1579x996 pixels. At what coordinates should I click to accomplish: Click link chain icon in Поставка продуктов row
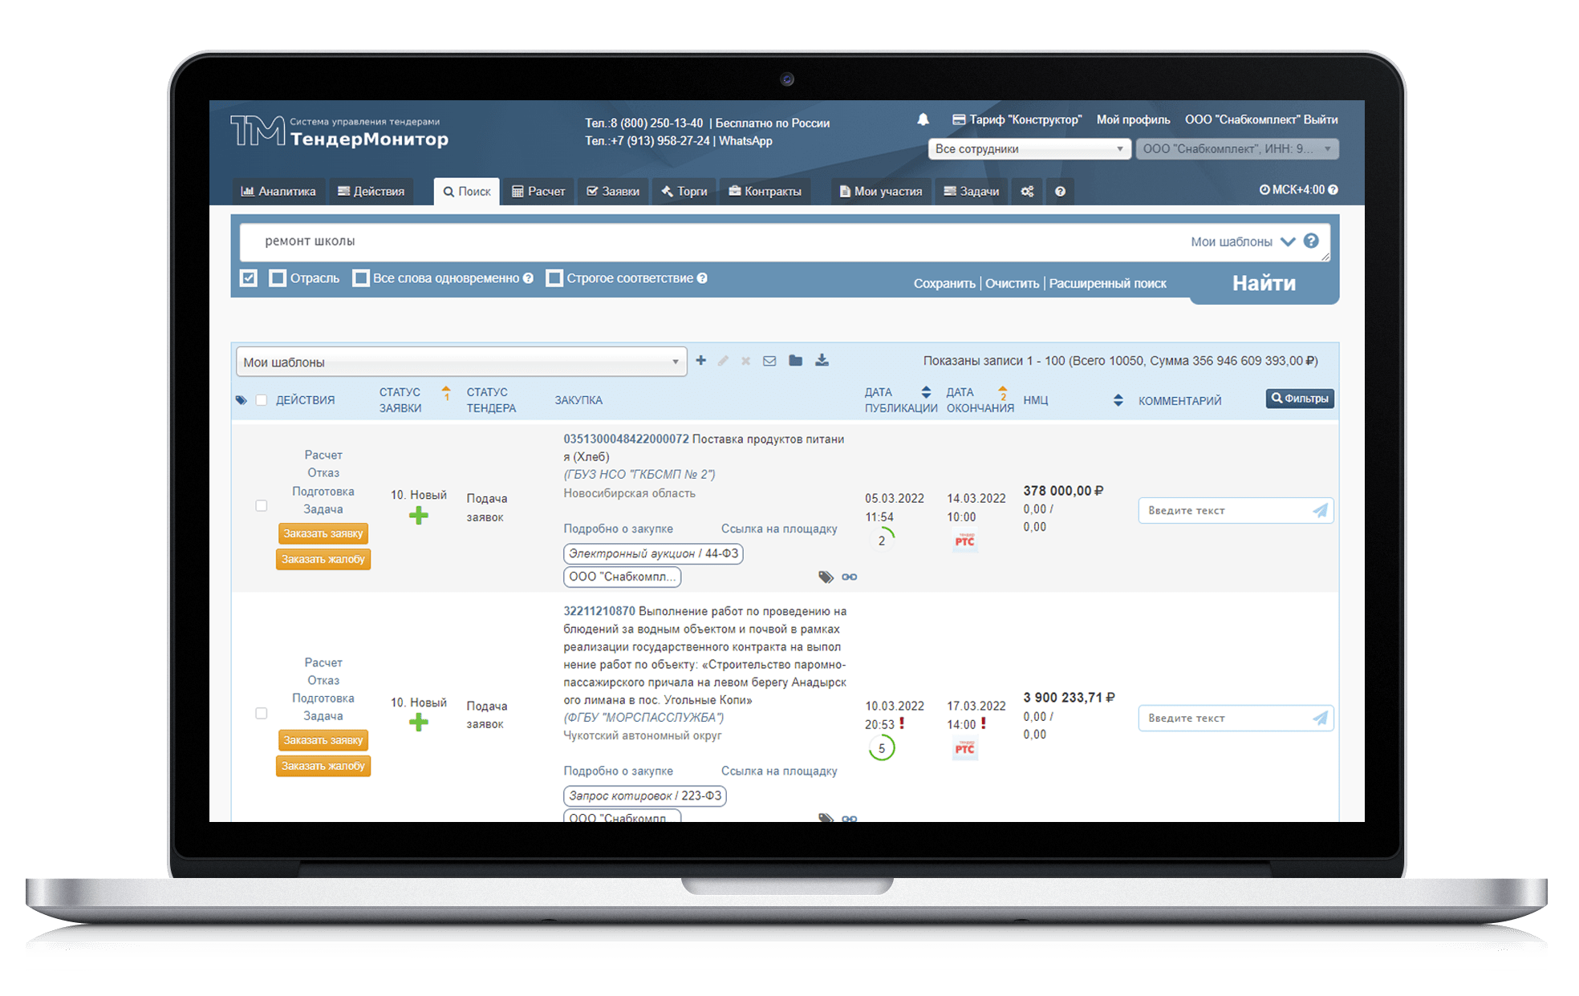pos(850,577)
